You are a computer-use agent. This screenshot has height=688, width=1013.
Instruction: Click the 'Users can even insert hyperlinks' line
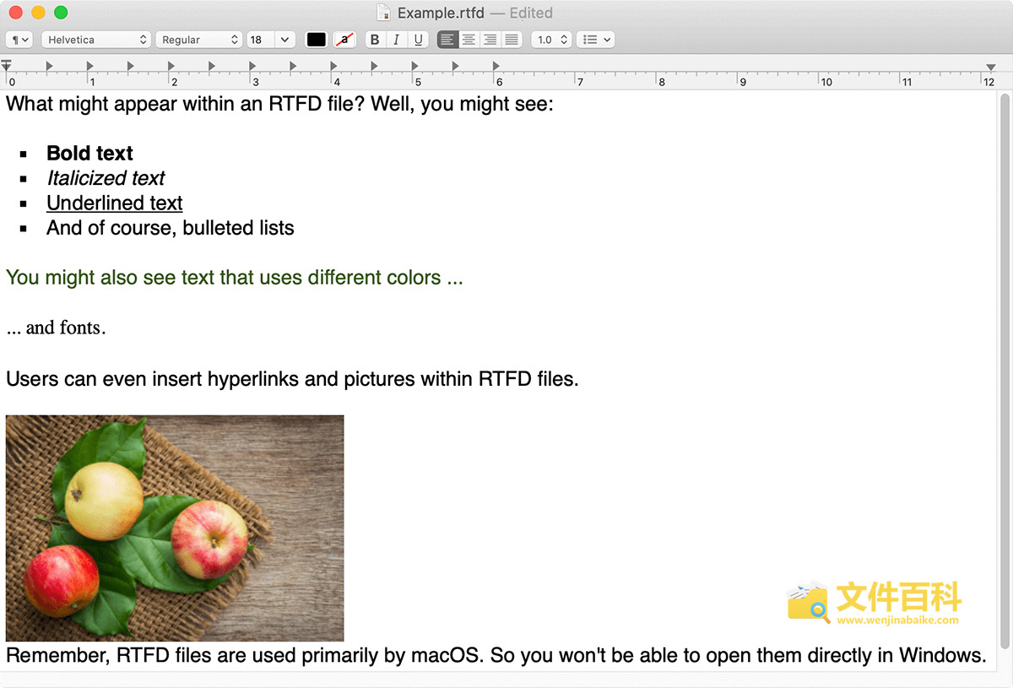pyautogui.click(x=292, y=378)
